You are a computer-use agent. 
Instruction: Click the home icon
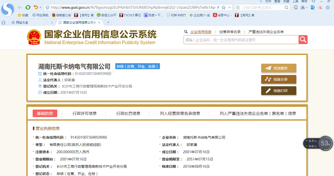[x=4, y=22]
